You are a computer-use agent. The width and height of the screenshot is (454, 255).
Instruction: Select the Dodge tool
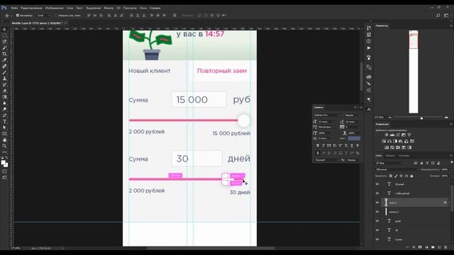[x=4, y=109]
